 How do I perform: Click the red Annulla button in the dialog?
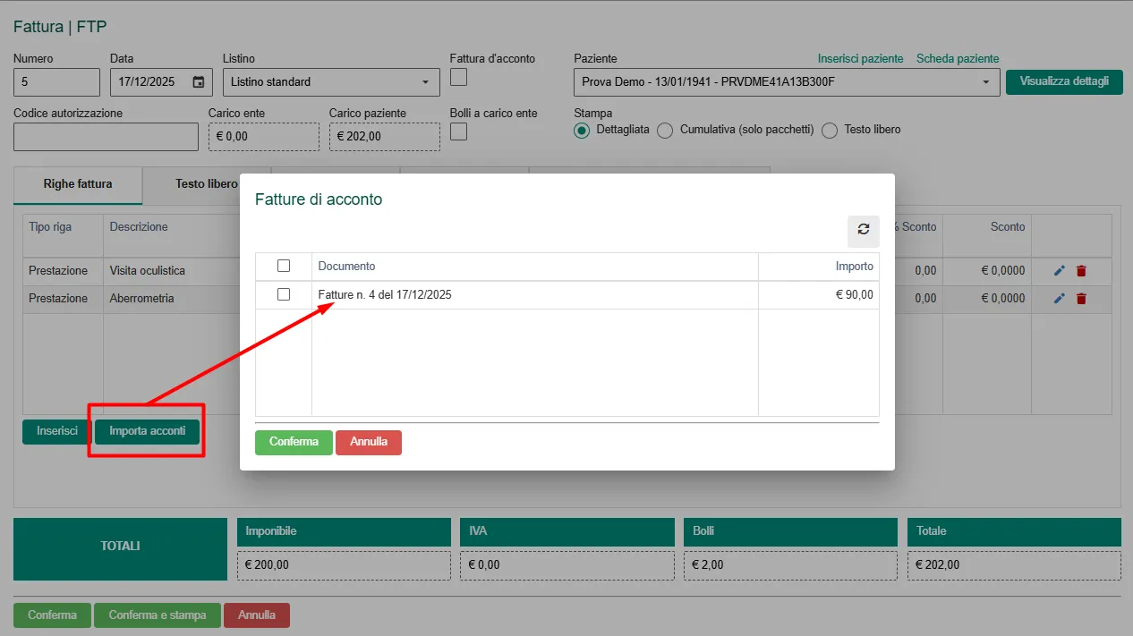point(368,442)
